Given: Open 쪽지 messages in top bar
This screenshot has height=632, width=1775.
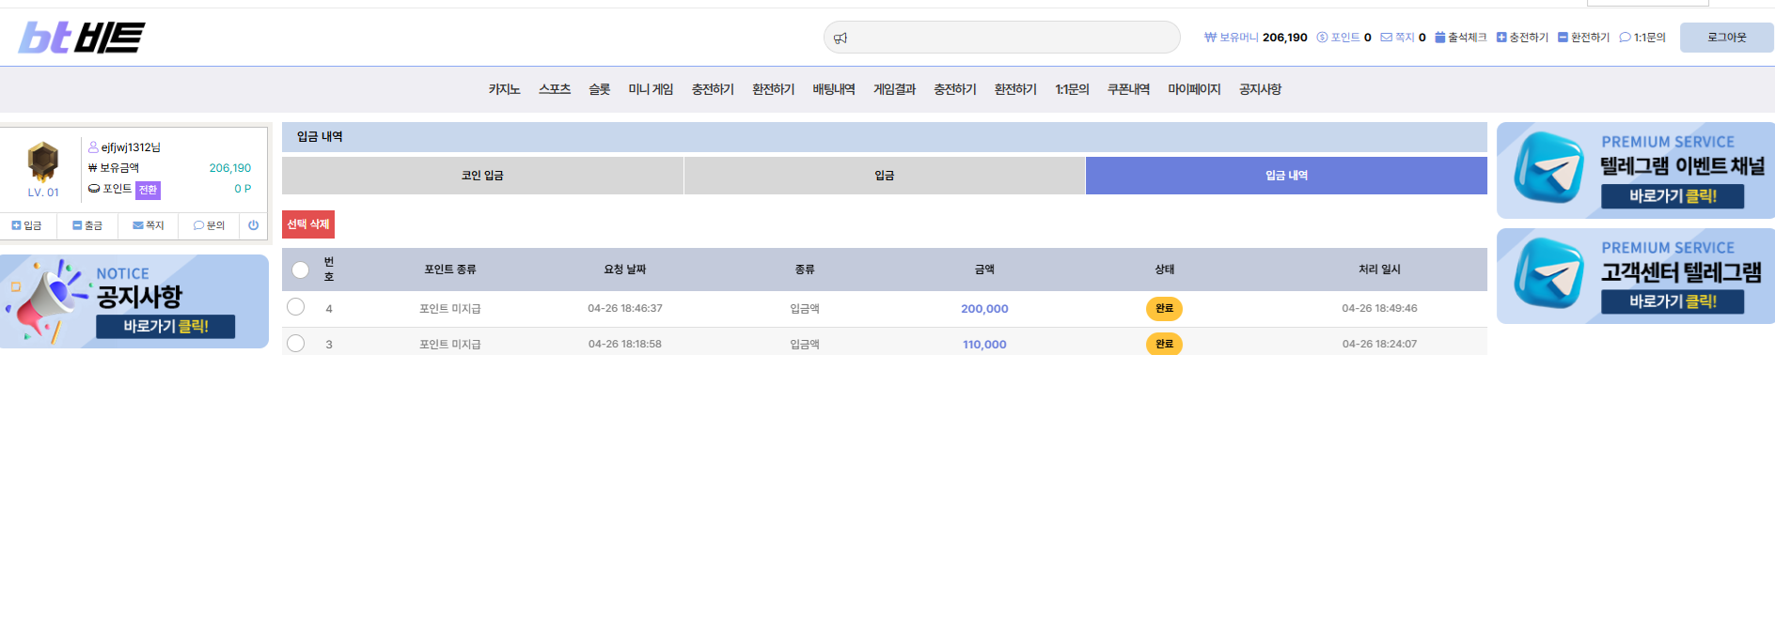Looking at the screenshot, I should point(1403,38).
